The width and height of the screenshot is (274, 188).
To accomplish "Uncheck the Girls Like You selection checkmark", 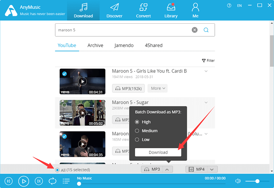I will (64, 74).
